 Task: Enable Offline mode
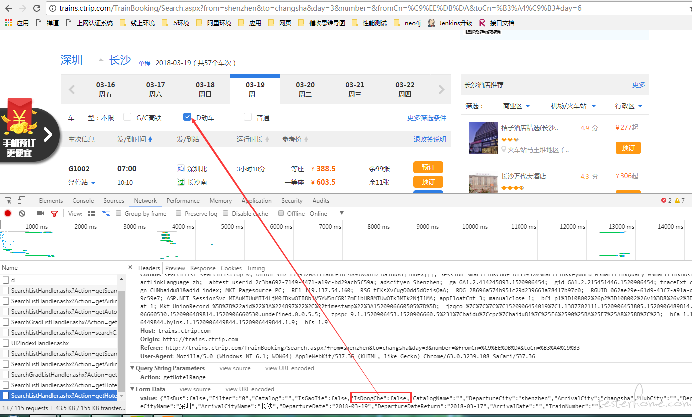(281, 213)
